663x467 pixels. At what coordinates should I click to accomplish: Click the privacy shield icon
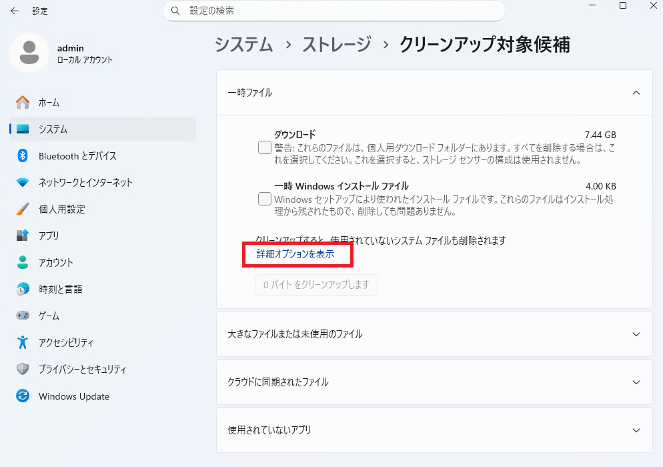pos(23,369)
